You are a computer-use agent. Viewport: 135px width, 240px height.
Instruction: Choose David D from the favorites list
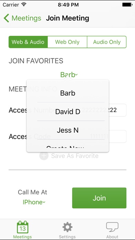click(68, 112)
